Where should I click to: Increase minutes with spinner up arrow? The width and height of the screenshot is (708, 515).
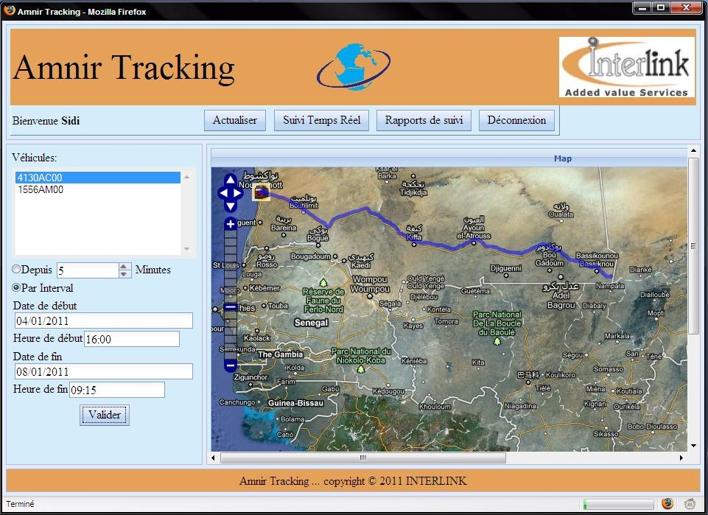click(125, 266)
